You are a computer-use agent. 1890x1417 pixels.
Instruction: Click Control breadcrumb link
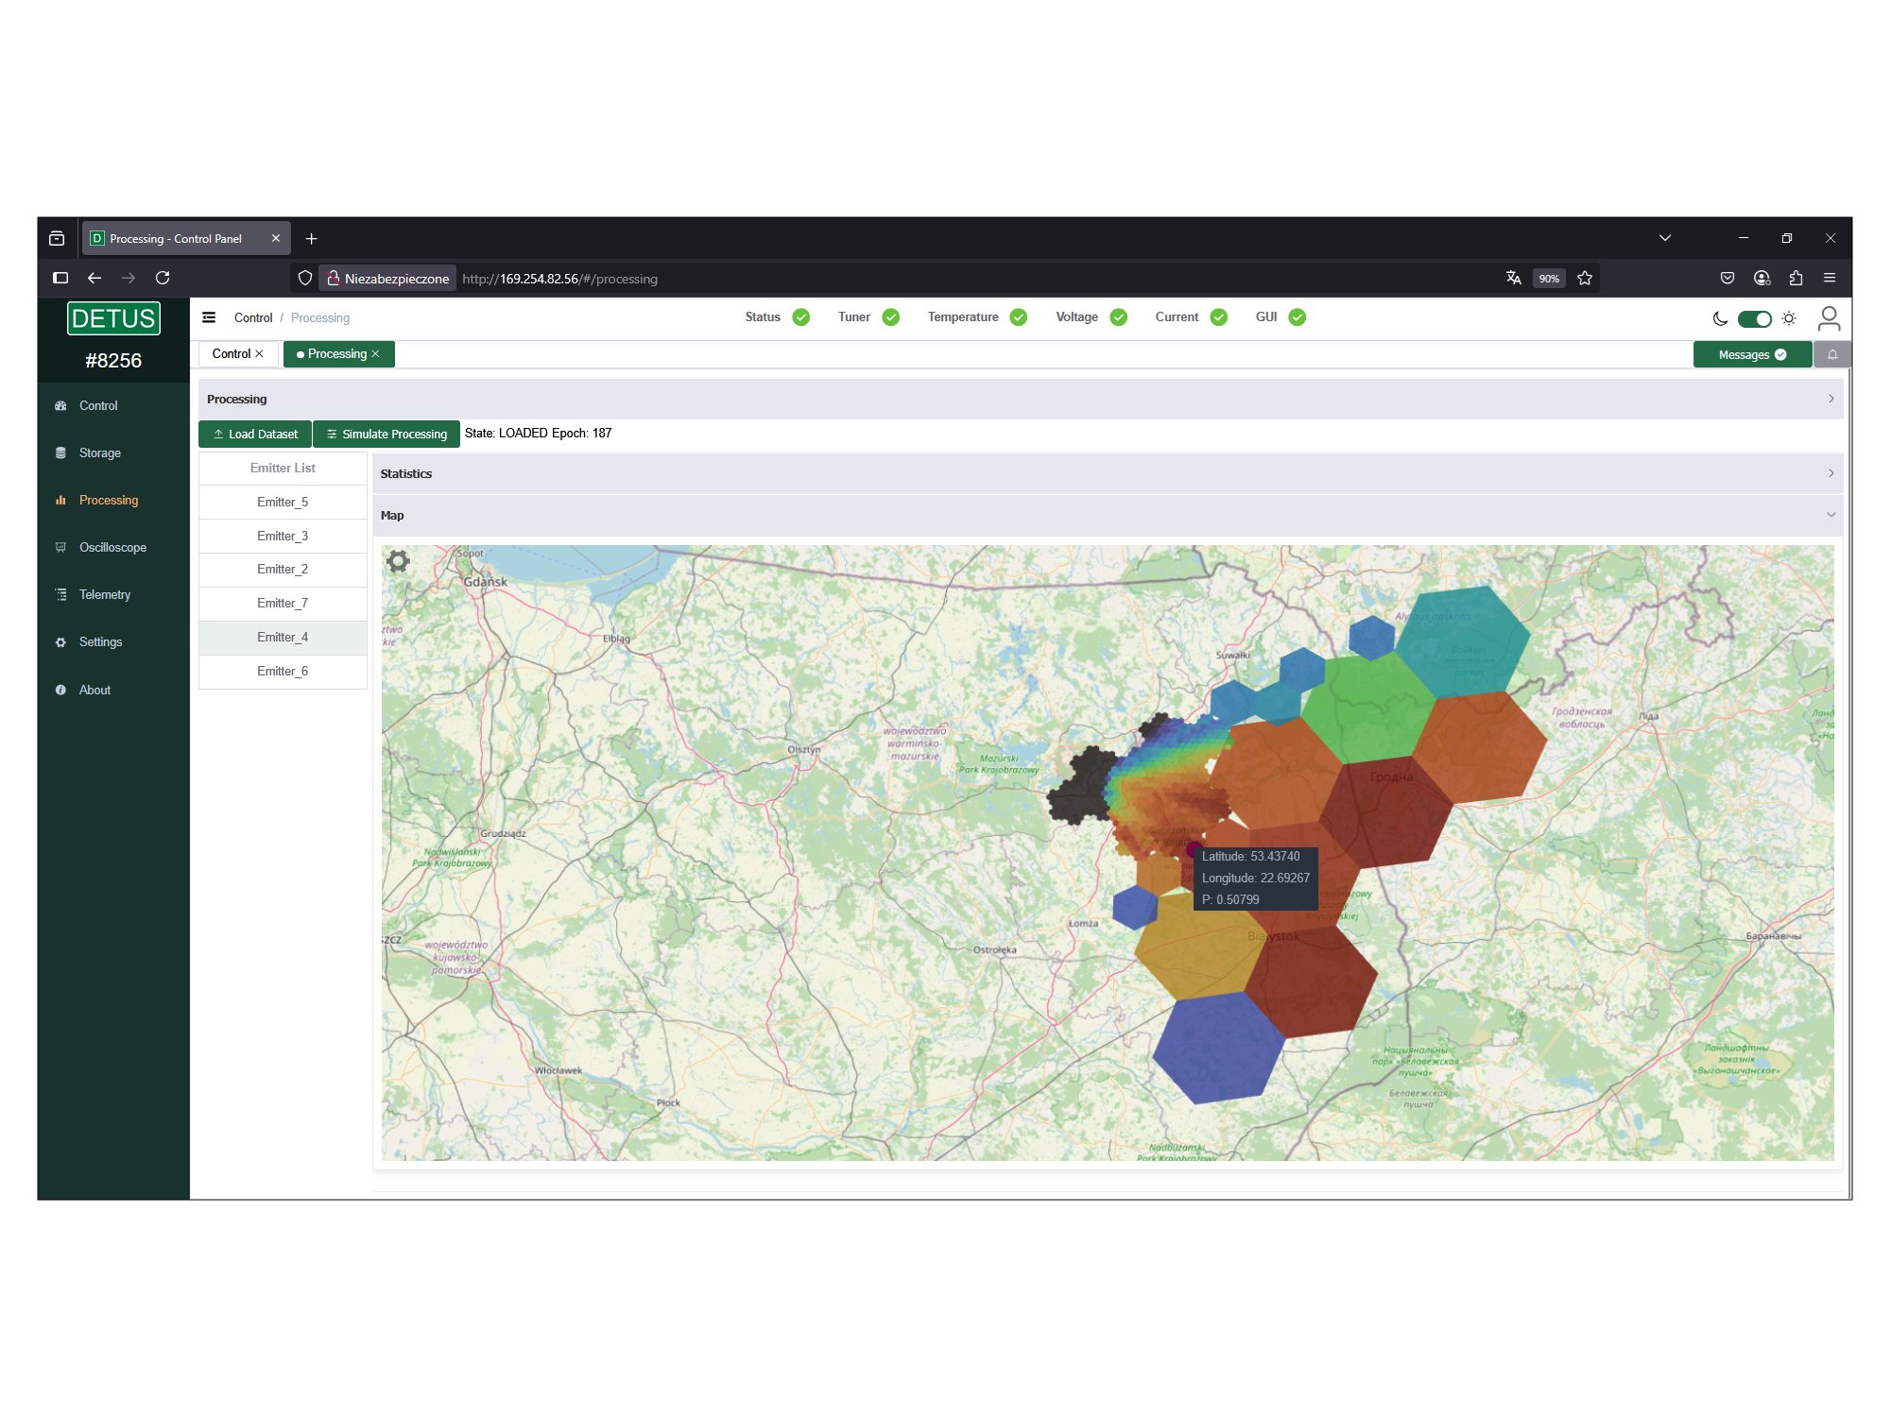[253, 318]
